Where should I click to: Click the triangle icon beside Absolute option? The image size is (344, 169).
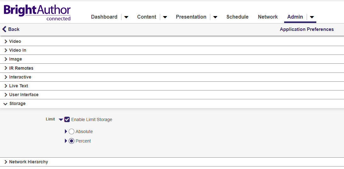point(66,131)
